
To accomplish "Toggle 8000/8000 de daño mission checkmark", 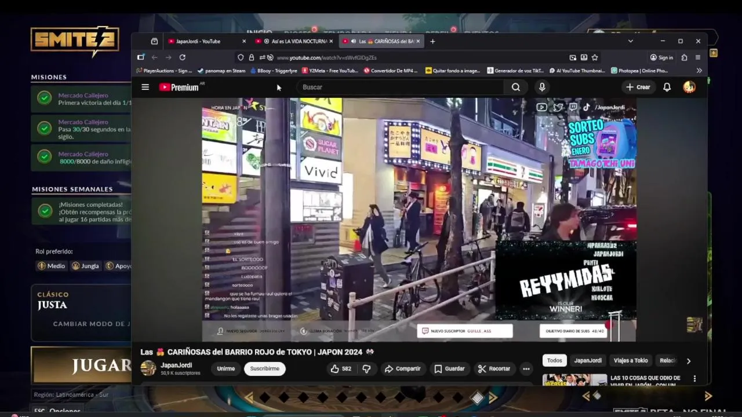I will click(x=45, y=157).
